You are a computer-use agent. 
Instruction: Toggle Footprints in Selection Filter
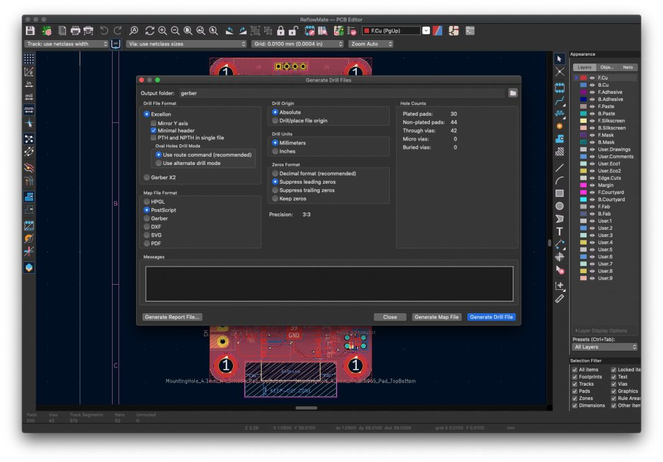(575, 377)
